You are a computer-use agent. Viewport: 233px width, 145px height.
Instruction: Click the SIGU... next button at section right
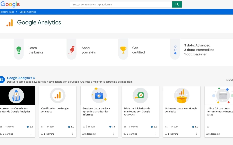click(229, 80)
